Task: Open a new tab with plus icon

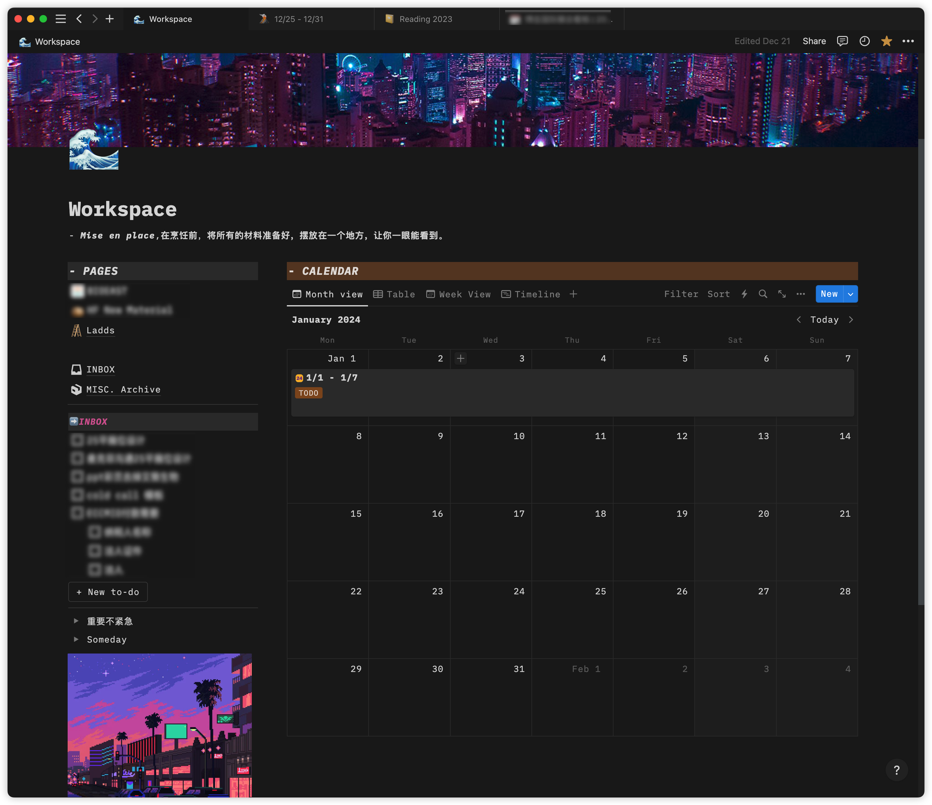Action: [110, 19]
